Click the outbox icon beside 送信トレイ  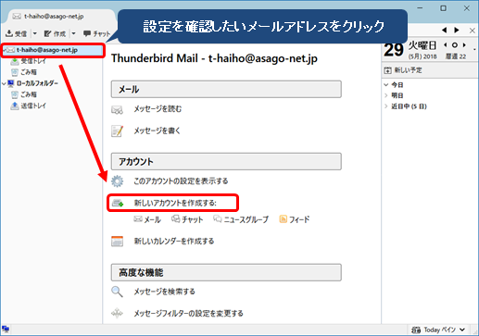15,106
